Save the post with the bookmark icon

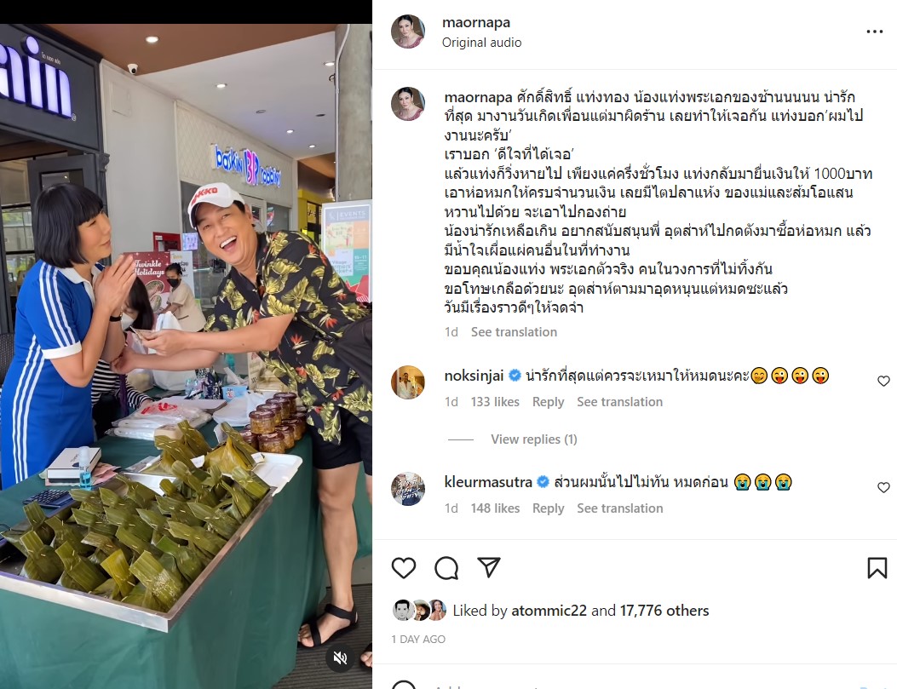click(x=877, y=568)
